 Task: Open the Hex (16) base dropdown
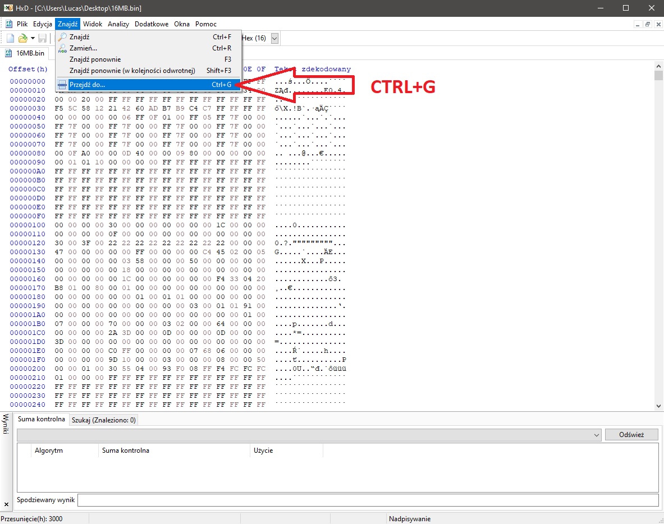[274, 38]
